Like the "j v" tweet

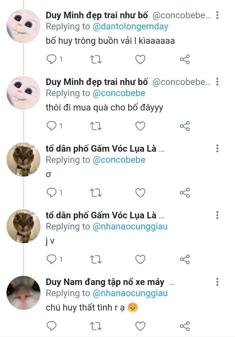click(140, 259)
